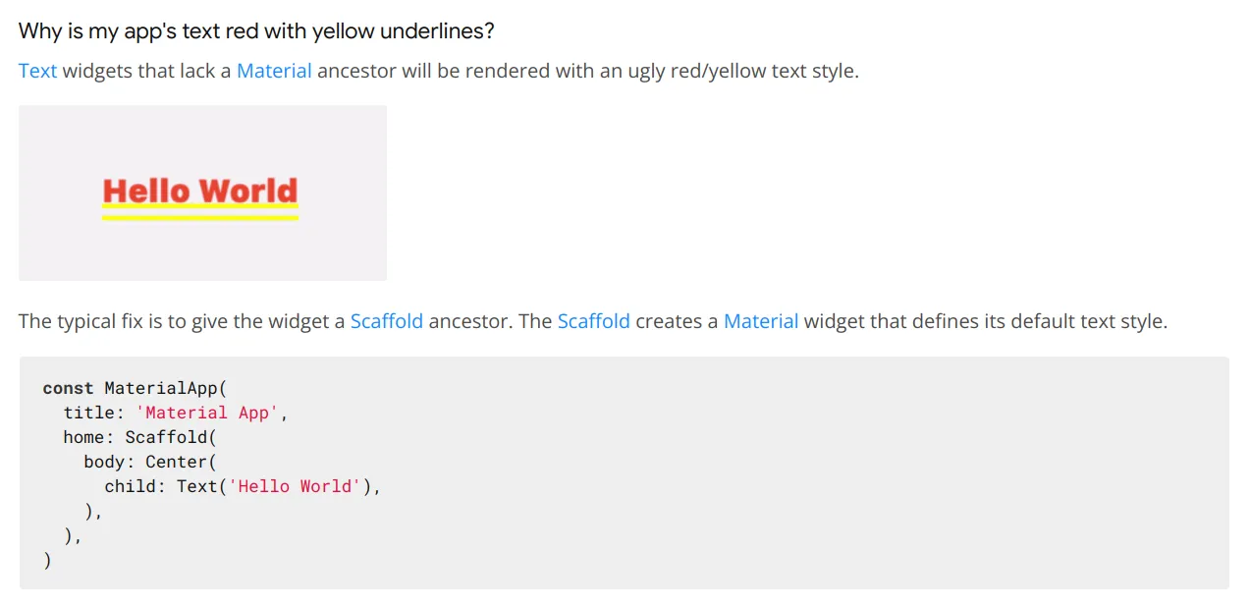Screen dimensions: 1250x608
Task: Click the bold const keyword in the code
Action: (x=69, y=388)
